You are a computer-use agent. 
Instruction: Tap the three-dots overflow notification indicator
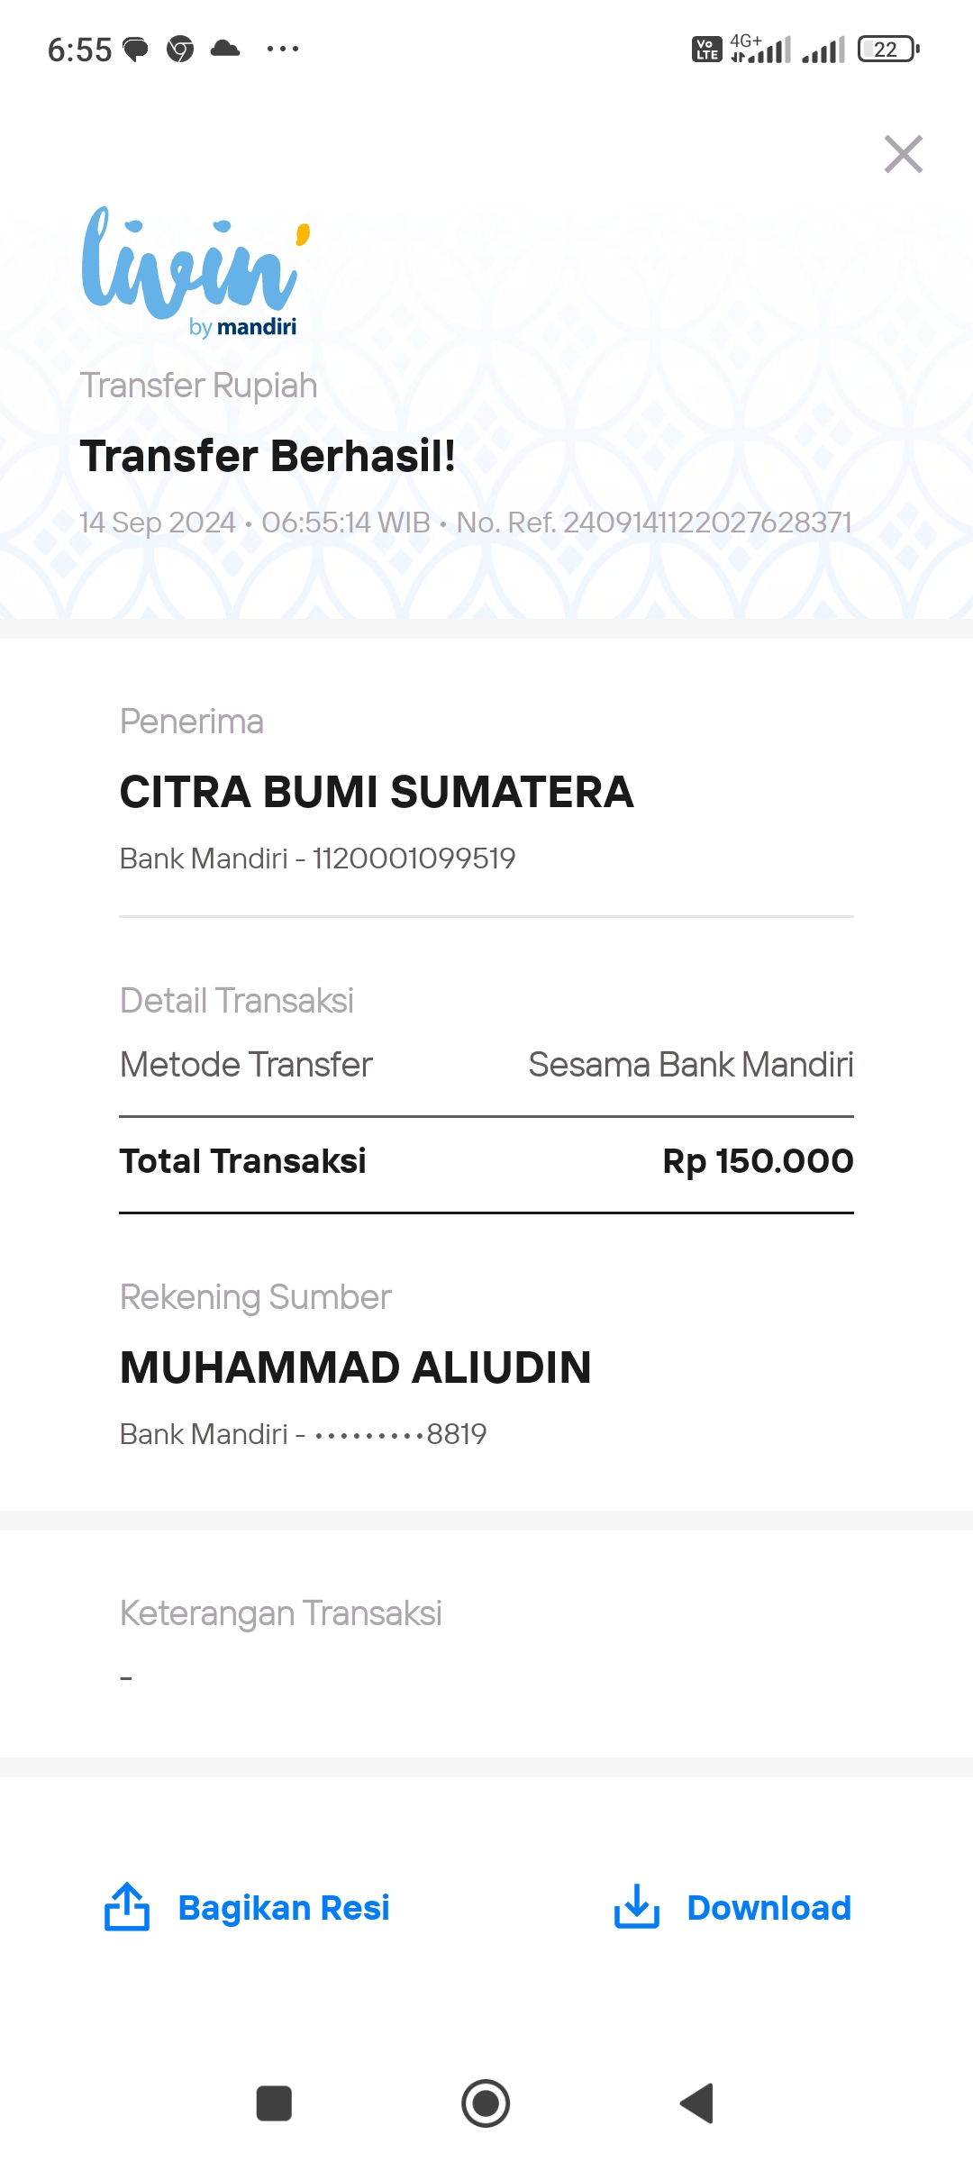click(283, 49)
